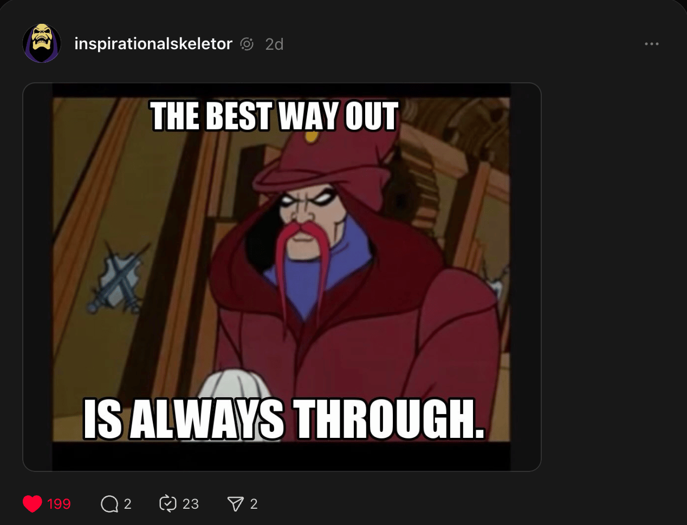Click the crossed swords wall decoration
This screenshot has width=687, height=525.
pos(118,280)
